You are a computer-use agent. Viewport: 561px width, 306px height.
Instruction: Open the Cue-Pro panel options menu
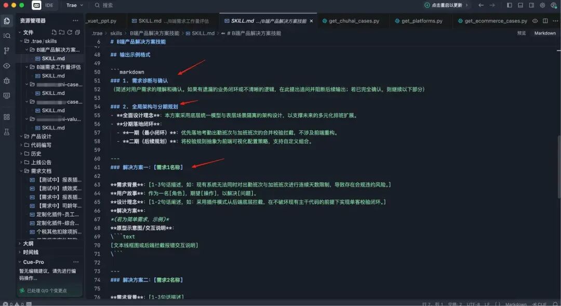pyautogui.click(x=76, y=262)
